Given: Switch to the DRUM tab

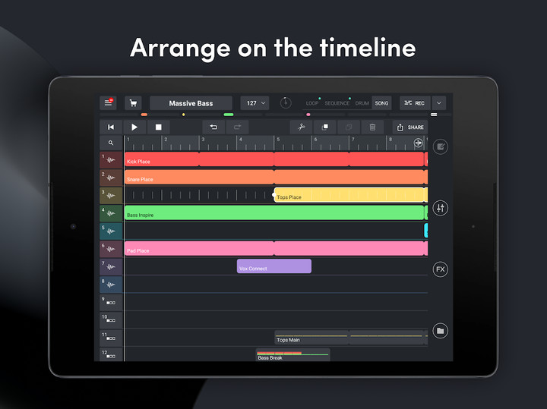Looking at the screenshot, I should tap(362, 103).
